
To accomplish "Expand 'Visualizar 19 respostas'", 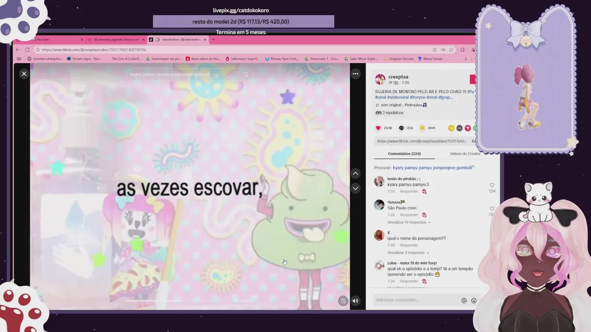I will click(409, 222).
